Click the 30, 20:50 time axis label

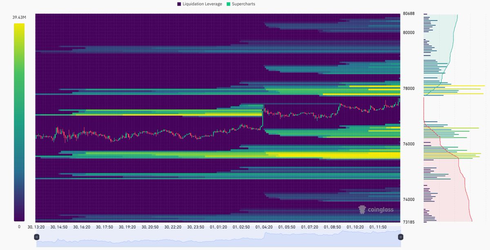(150, 226)
